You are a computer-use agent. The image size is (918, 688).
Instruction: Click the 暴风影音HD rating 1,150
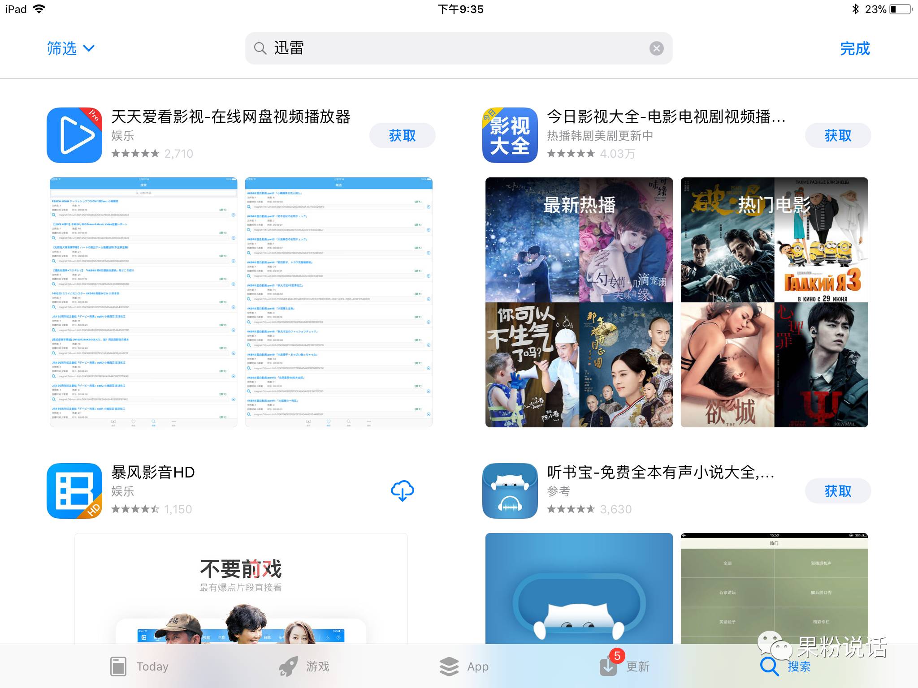coord(152,509)
